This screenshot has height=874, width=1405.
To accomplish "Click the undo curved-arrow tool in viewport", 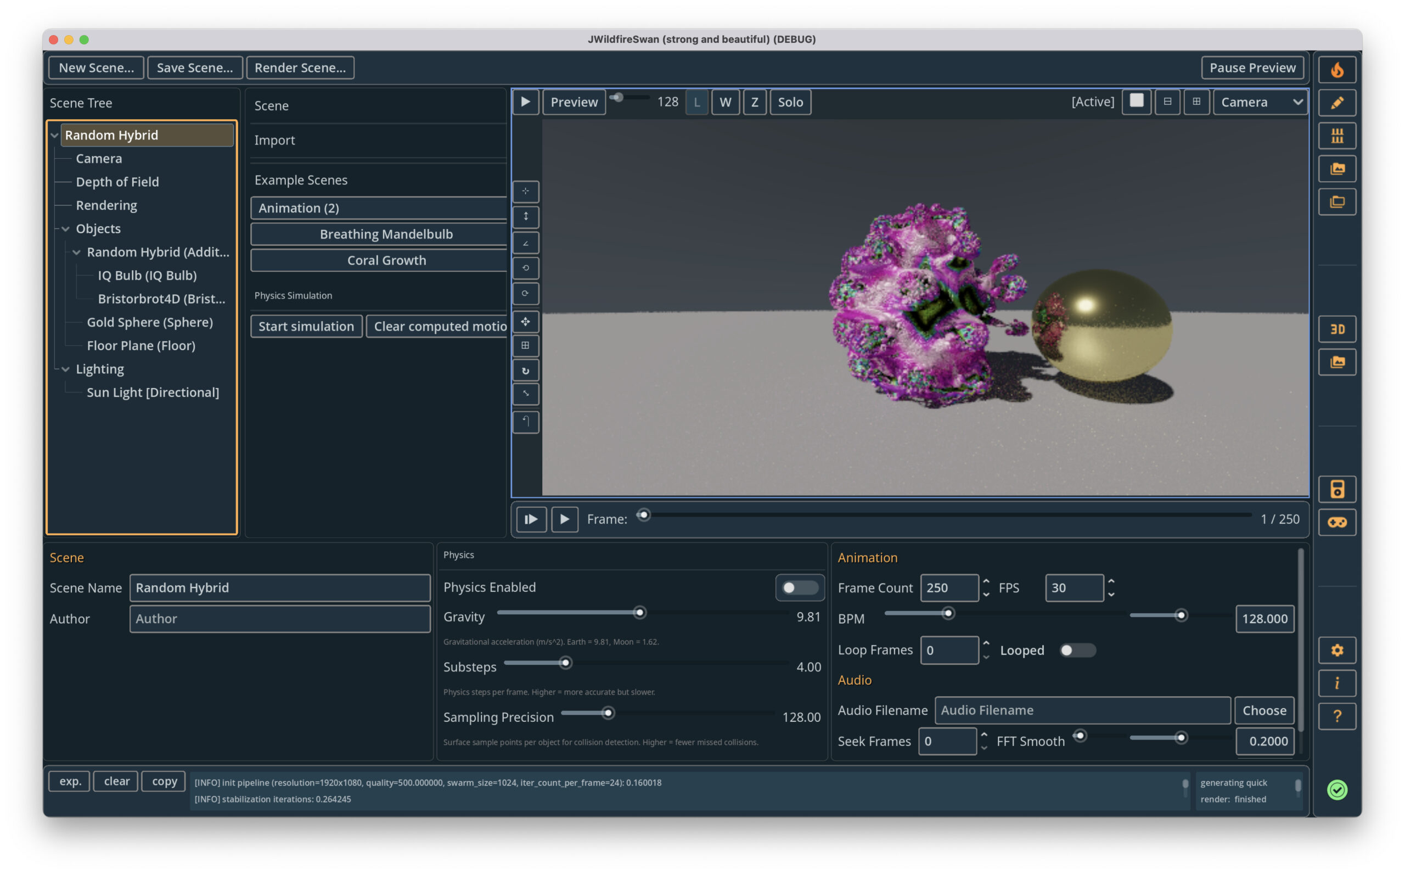I will 525,422.
